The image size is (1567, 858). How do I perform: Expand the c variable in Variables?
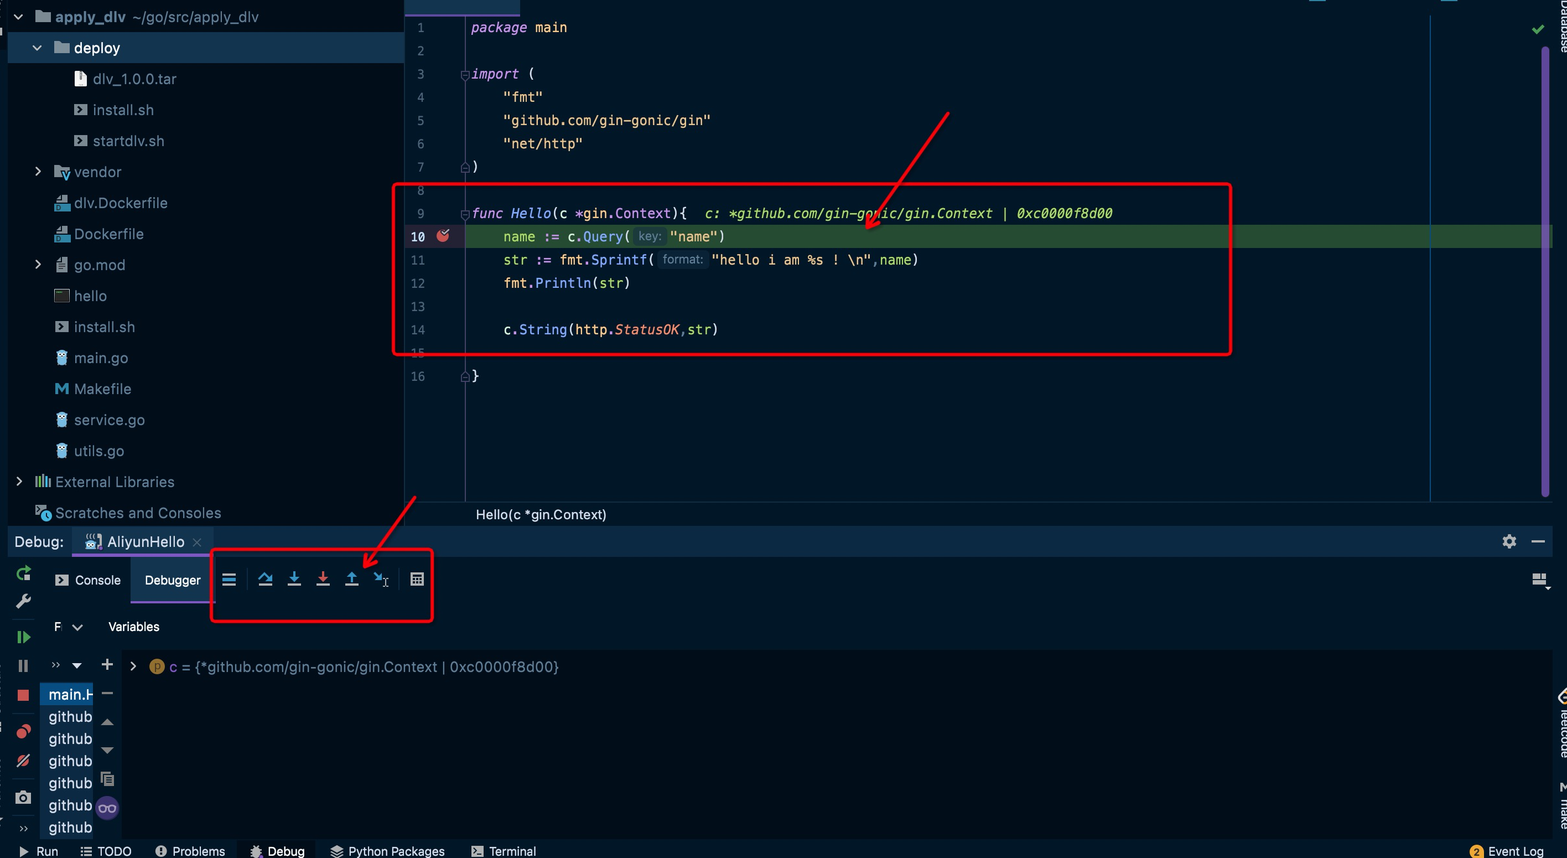pyautogui.click(x=133, y=666)
